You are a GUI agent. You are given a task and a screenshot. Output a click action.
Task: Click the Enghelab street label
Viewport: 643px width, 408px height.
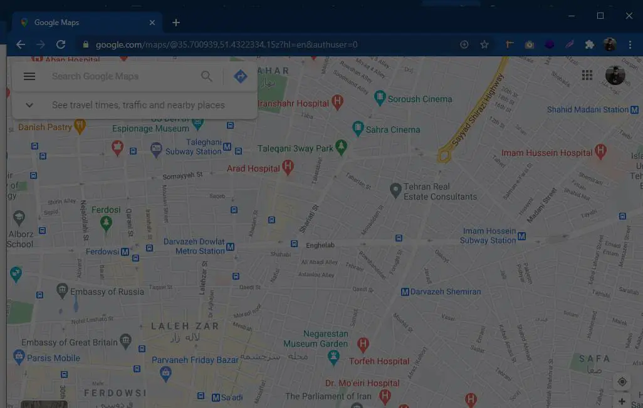click(320, 245)
